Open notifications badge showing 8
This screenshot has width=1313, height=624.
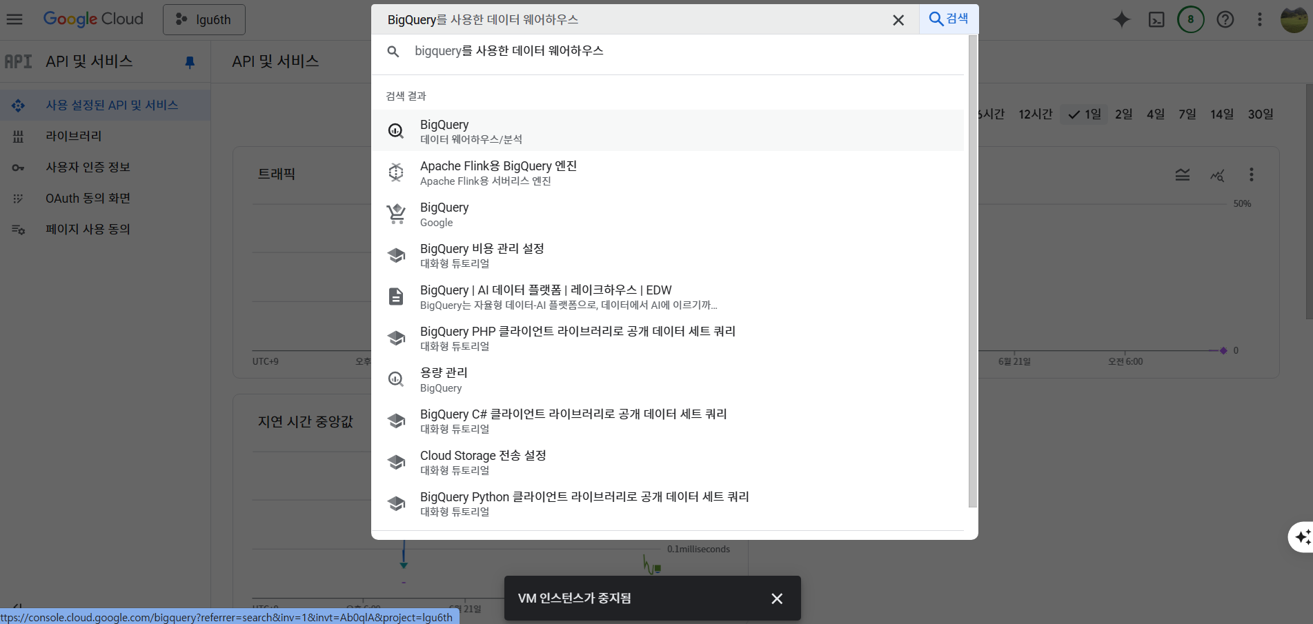point(1191,19)
